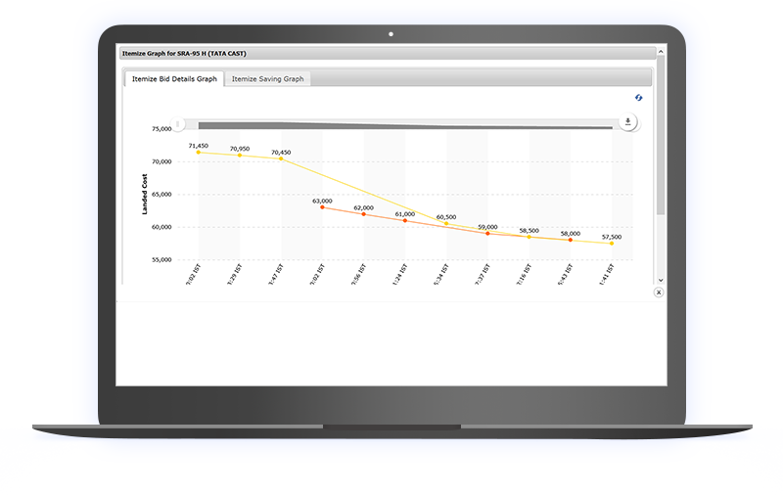This screenshot has height=495, width=783.
Task: Click the gray range navigator bar
Action: click(x=405, y=126)
